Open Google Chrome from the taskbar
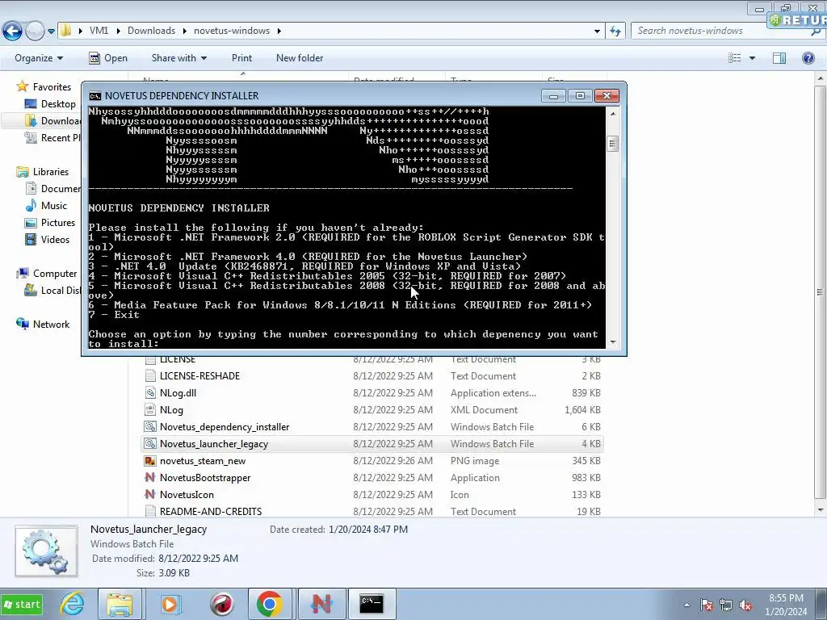This screenshot has width=827, height=620. point(270,604)
